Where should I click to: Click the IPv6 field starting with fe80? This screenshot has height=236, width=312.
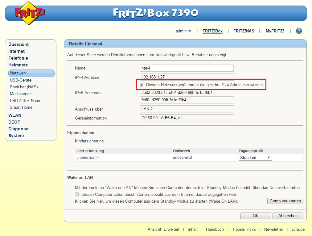pos(187,100)
